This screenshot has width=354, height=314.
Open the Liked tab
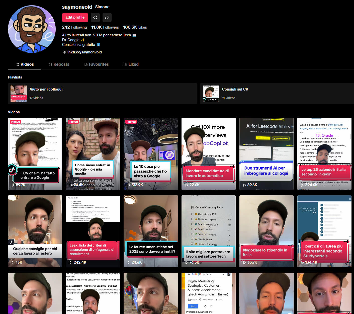point(134,64)
